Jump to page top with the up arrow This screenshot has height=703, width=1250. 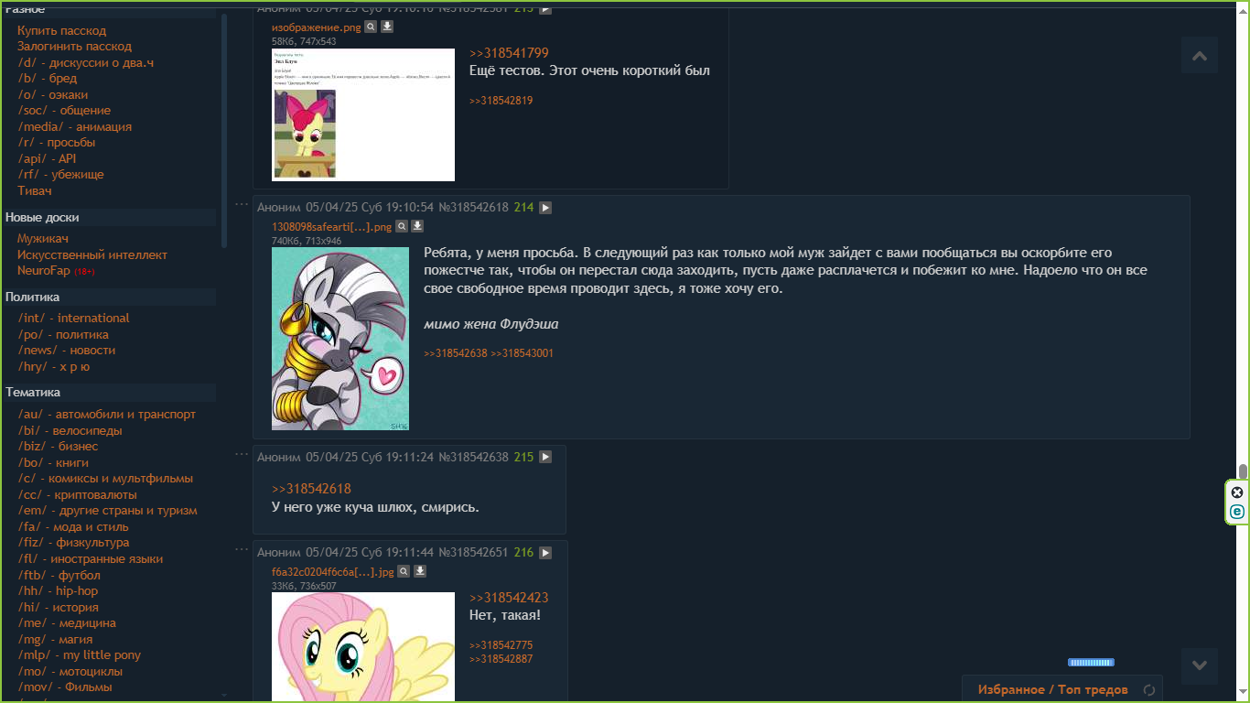(x=1200, y=55)
